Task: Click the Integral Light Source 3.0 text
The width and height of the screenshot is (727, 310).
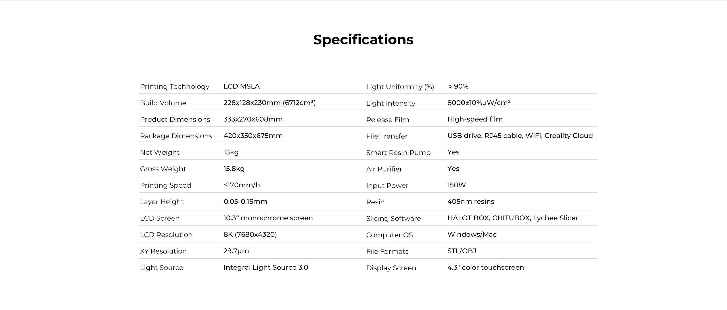Action: point(266,267)
